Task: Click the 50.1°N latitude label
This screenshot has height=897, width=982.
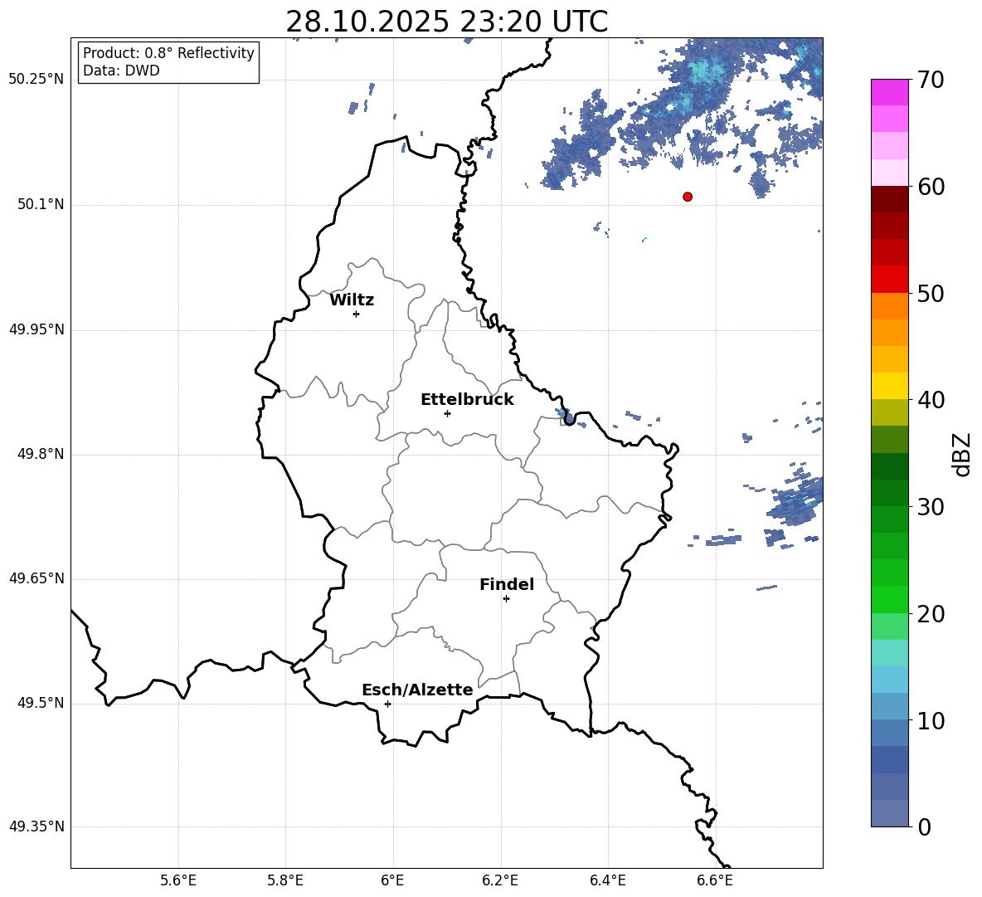Action: (41, 204)
